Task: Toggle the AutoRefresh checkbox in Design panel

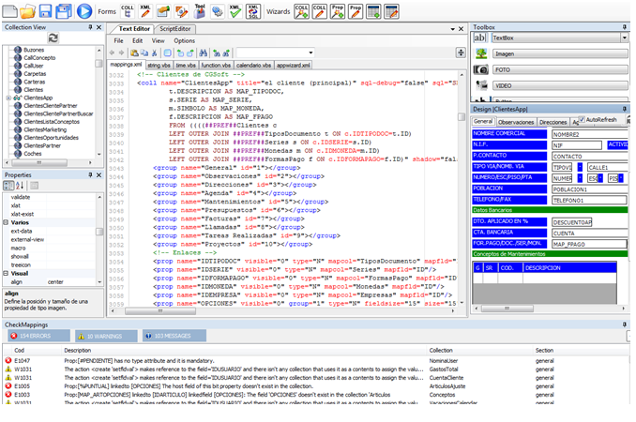Action: tap(582, 119)
